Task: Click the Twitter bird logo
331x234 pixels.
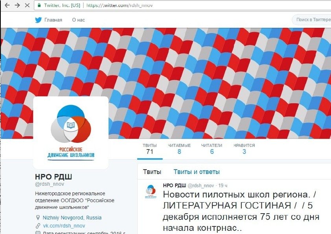Action: pos(39,20)
